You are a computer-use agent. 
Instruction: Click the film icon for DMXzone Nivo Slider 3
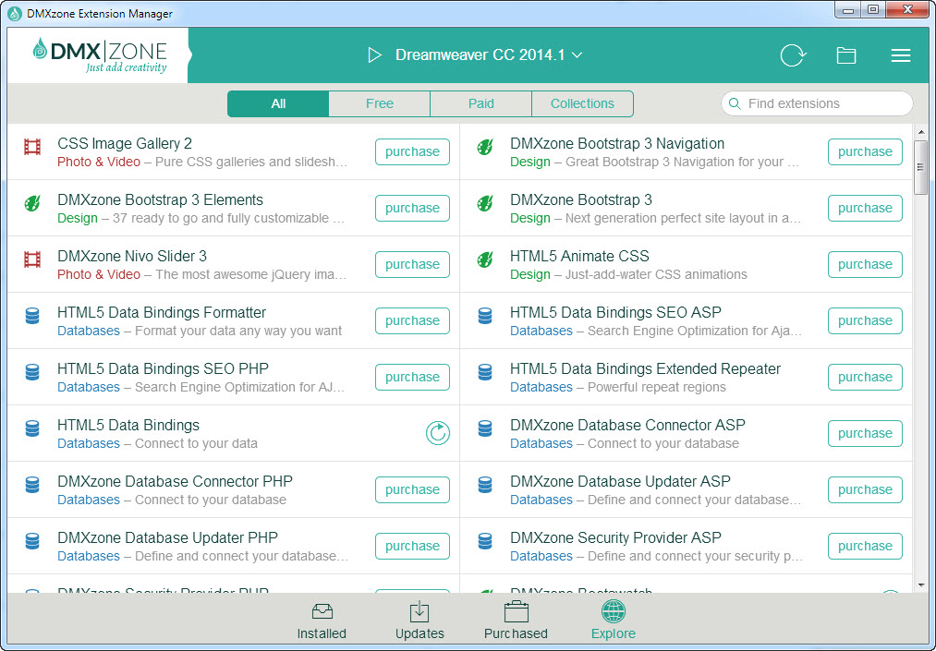[32, 259]
